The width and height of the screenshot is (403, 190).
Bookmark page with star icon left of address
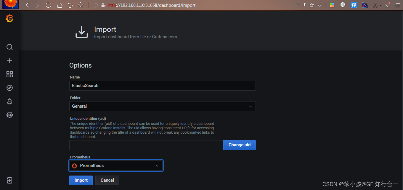(x=81, y=5)
